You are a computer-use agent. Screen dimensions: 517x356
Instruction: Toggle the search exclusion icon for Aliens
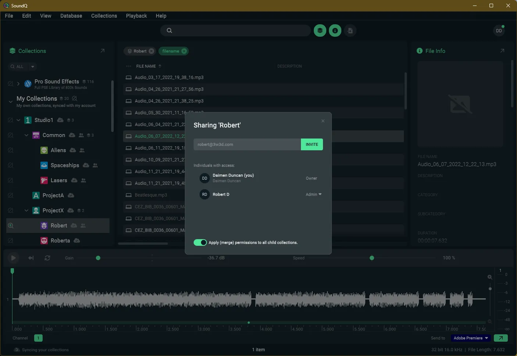click(x=10, y=150)
